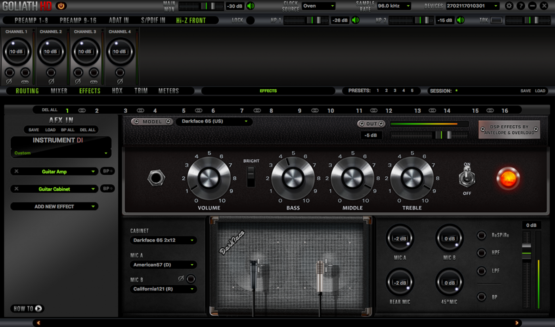Screen dimensions: 555x327
Task: Click the Session LOAD button
Action: coord(540,91)
